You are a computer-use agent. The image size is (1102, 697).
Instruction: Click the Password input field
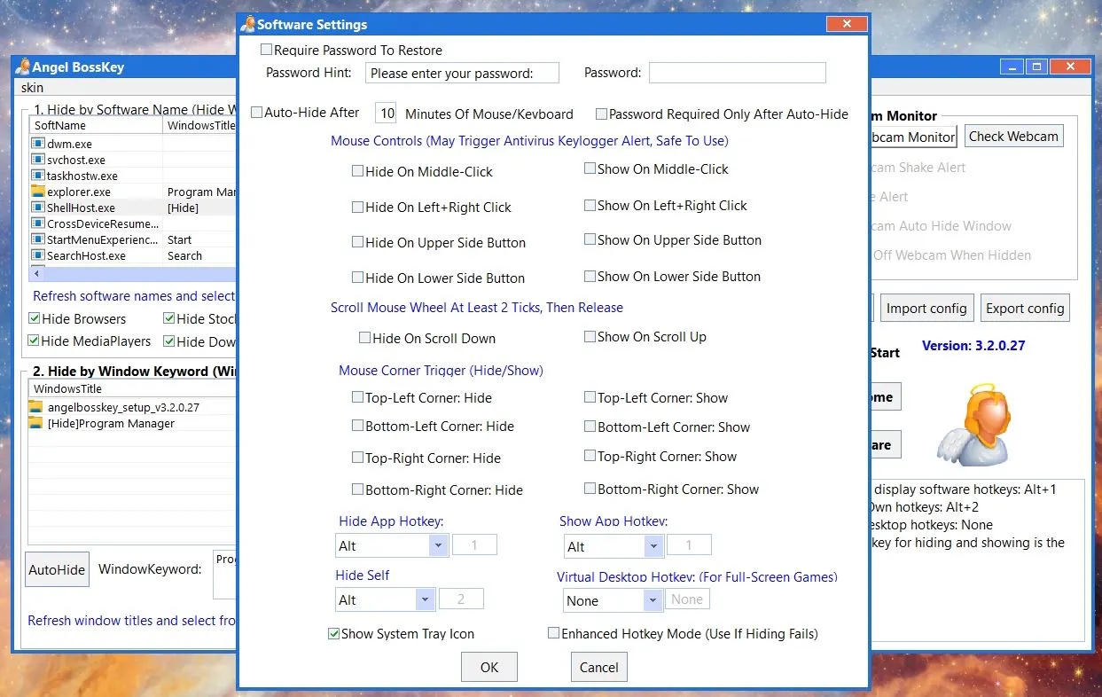tap(738, 73)
